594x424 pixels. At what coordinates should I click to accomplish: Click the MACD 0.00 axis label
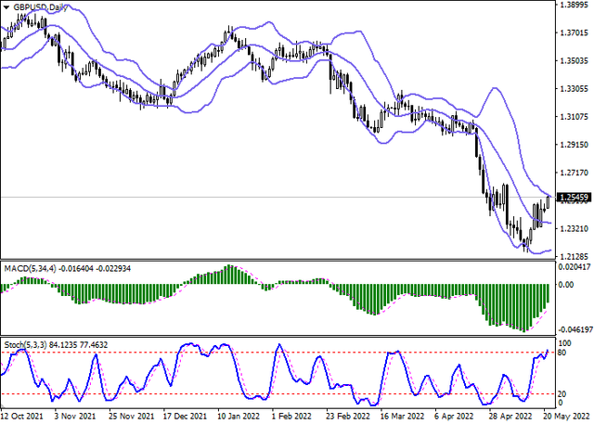568,285
